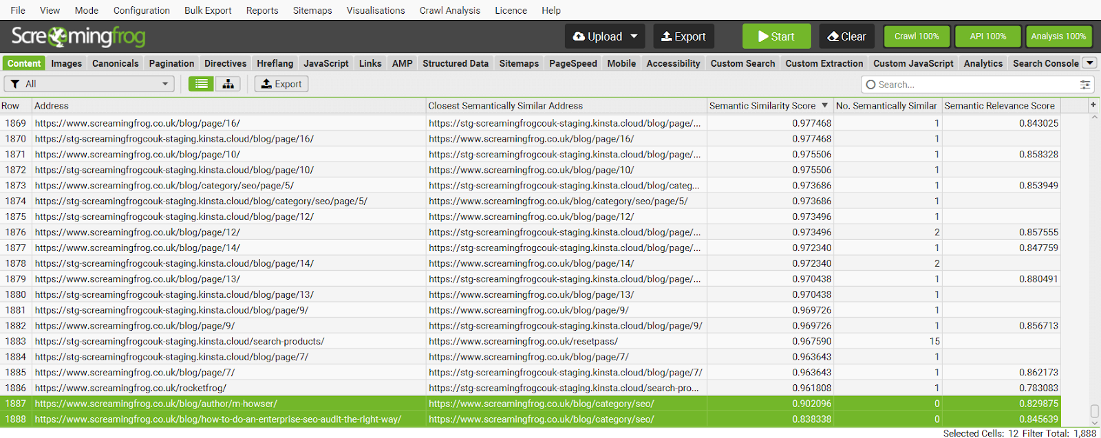Add column with plus icon
This screenshot has height=438, width=1101.
point(1093,105)
